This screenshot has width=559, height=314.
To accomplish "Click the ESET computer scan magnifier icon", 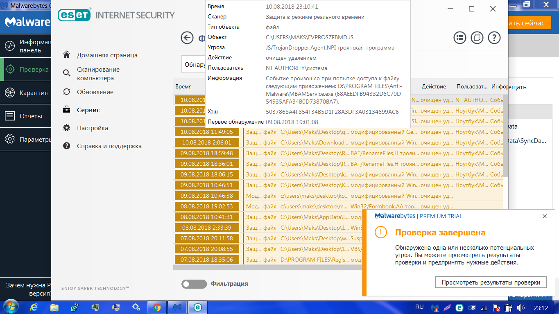I will point(66,73).
